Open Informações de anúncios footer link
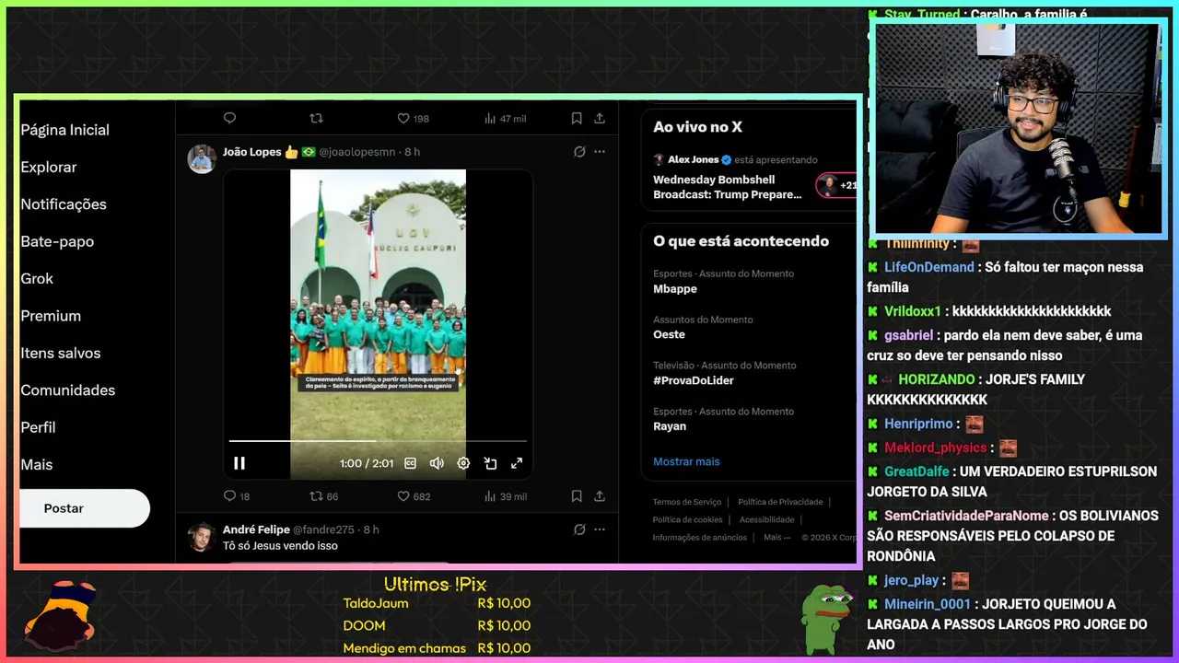The height and width of the screenshot is (663, 1179). (700, 537)
